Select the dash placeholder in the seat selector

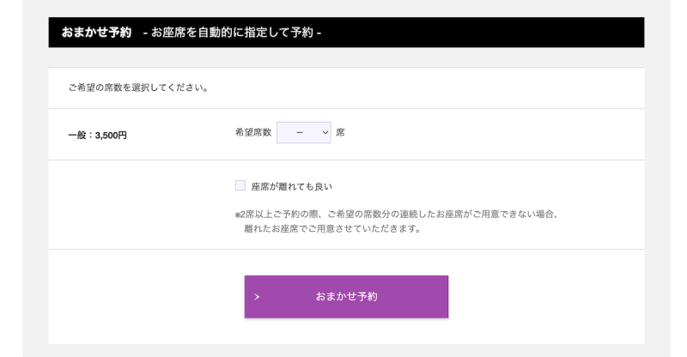click(x=300, y=132)
